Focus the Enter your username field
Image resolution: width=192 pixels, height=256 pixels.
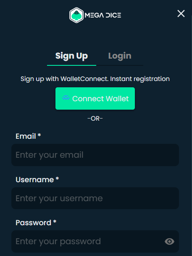pyautogui.click(x=95, y=198)
